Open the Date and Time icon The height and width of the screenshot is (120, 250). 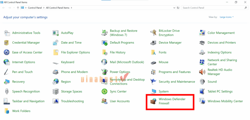(56, 43)
